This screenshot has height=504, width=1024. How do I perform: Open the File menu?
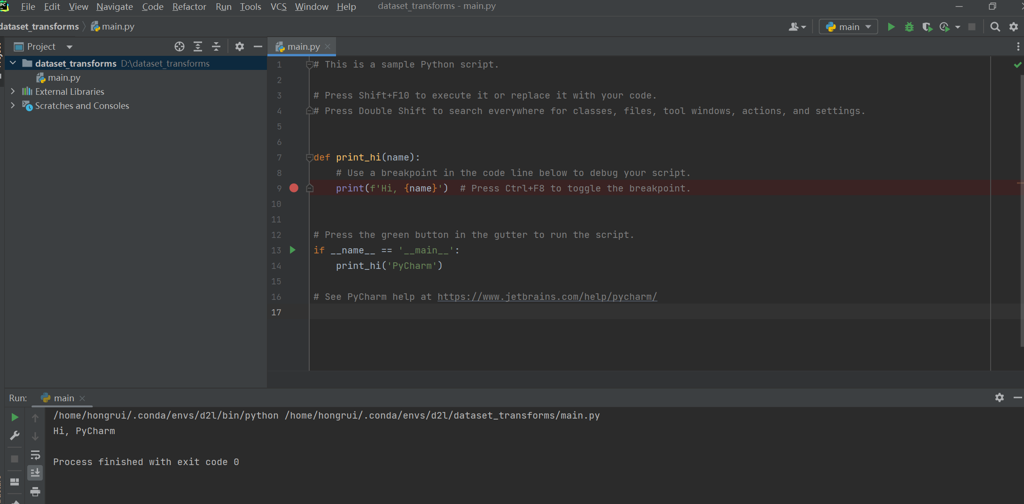28,7
